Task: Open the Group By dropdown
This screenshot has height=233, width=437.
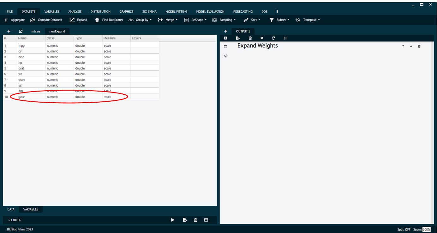Action: point(140,20)
